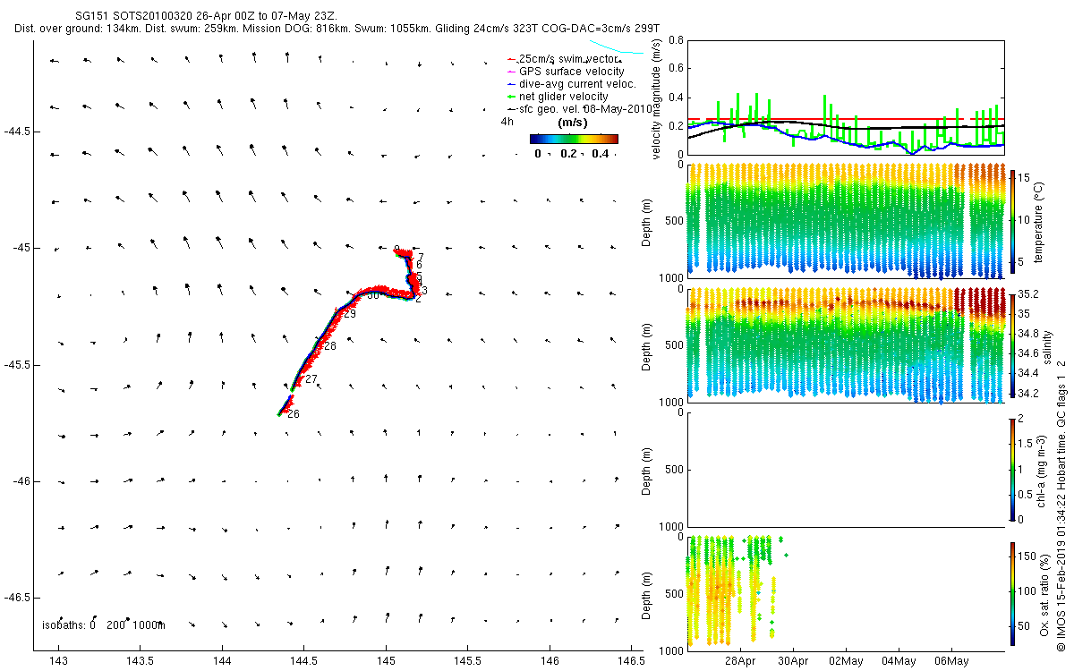1074x671 pixels.
Task: Click the '06May' date tick label
Action: 952,661
